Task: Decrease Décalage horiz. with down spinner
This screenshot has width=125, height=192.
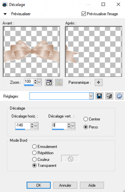Action: 32,127
